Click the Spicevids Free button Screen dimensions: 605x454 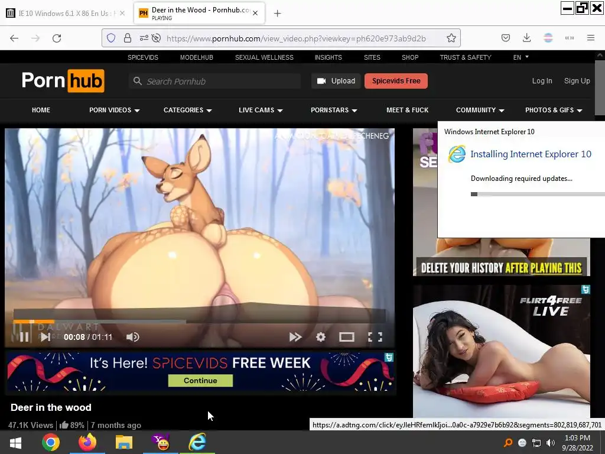[396, 81]
